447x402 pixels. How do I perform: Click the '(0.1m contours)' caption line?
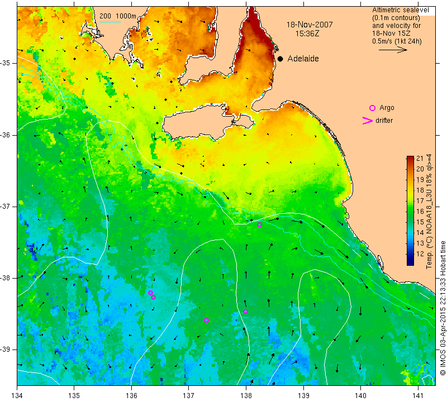coord(396,18)
